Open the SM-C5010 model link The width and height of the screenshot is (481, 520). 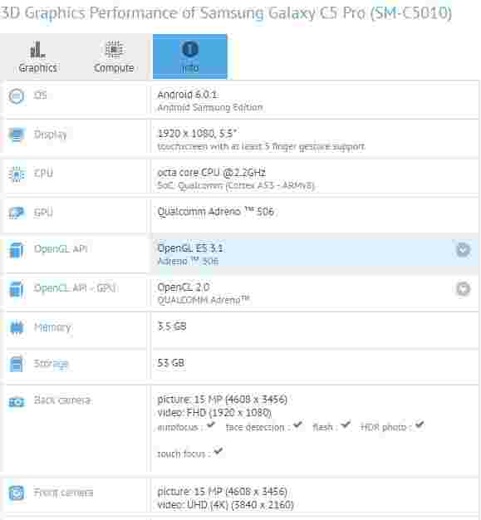coord(411,13)
